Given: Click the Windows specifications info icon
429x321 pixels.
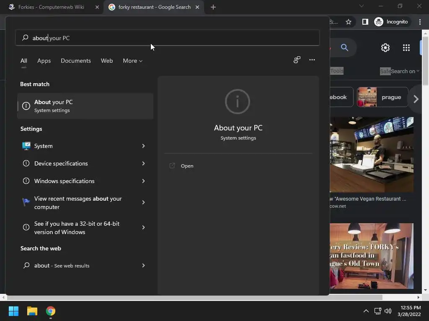Looking at the screenshot, I should pos(26,181).
